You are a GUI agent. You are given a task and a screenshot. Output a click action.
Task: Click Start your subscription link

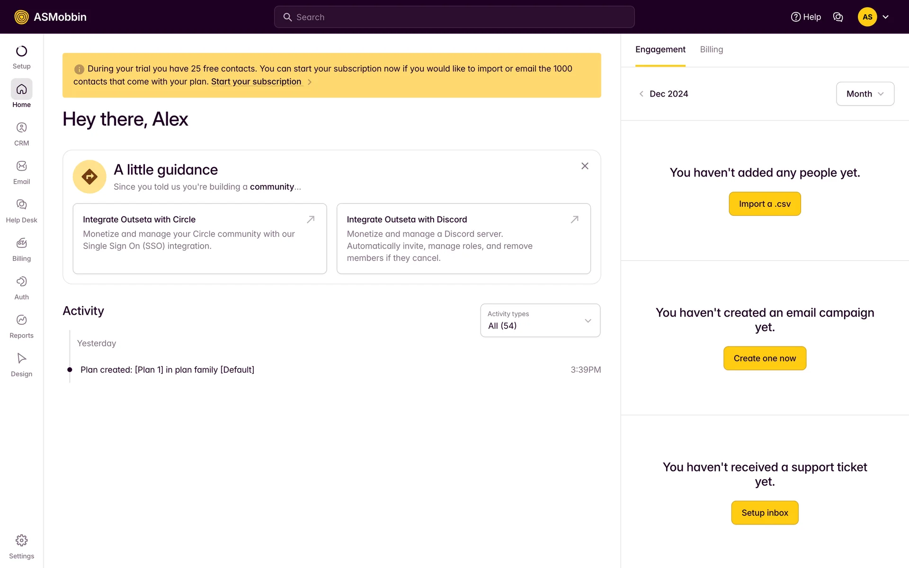[x=256, y=82]
